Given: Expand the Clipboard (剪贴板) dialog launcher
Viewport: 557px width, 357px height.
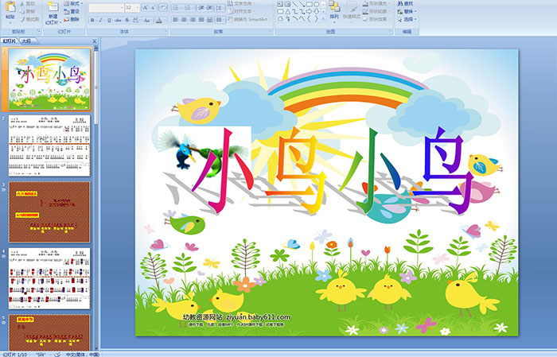Looking at the screenshot, I should [x=39, y=31].
